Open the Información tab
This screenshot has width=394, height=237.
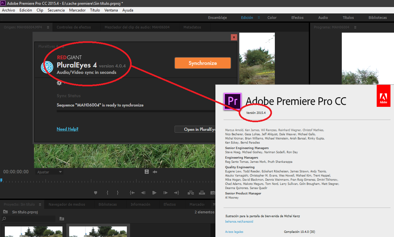tap(140, 204)
